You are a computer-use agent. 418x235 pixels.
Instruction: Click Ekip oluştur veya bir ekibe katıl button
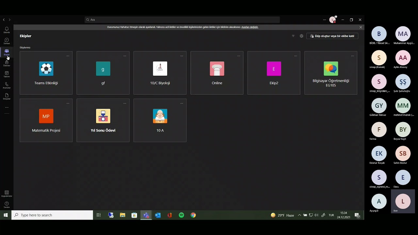332,36
